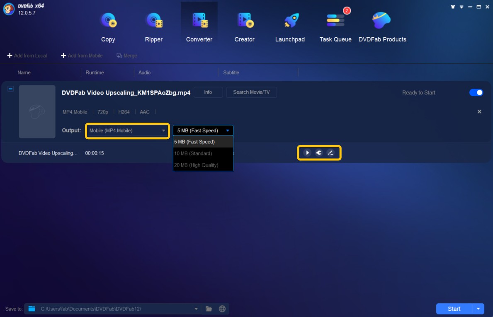
Task: Remove the video task with X
Action: pyautogui.click(x=479, y=111)
